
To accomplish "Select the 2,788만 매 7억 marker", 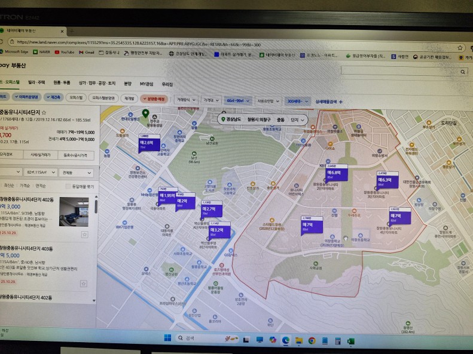I will 312,225.
